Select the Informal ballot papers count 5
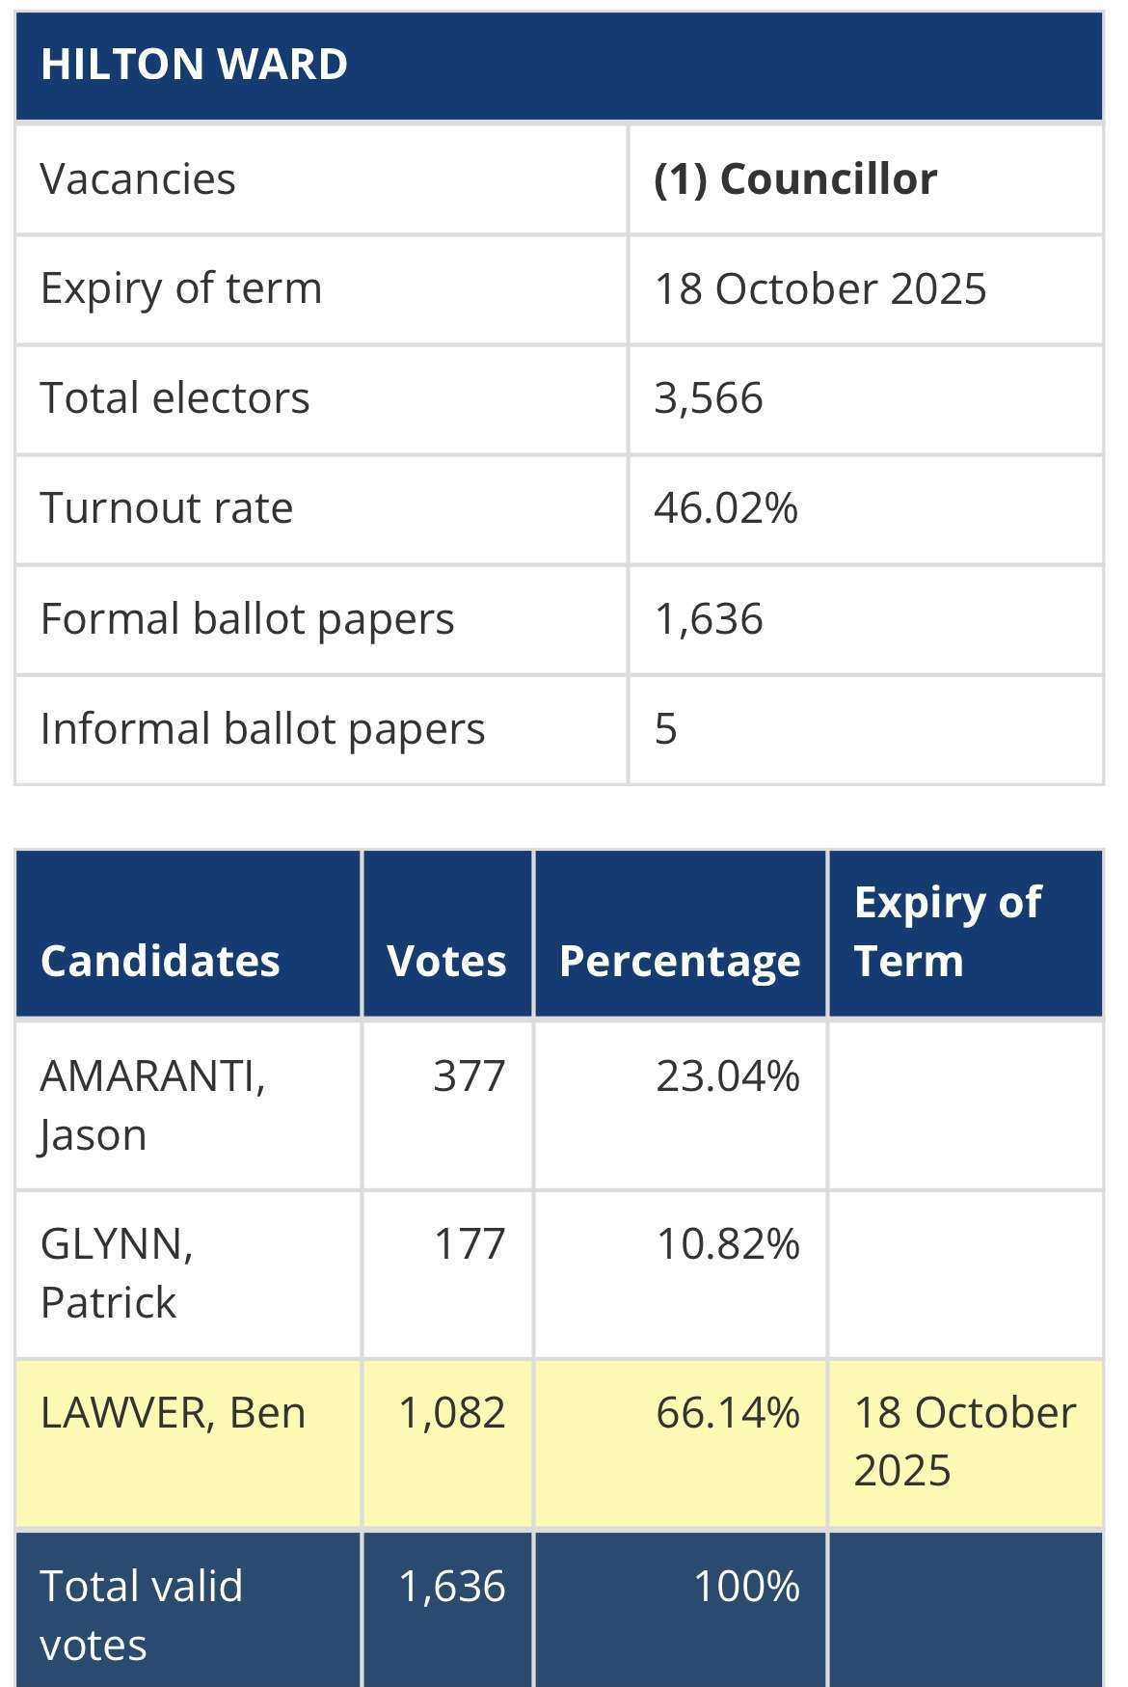The image size is (1128, 1687). (x=665, y=729)
